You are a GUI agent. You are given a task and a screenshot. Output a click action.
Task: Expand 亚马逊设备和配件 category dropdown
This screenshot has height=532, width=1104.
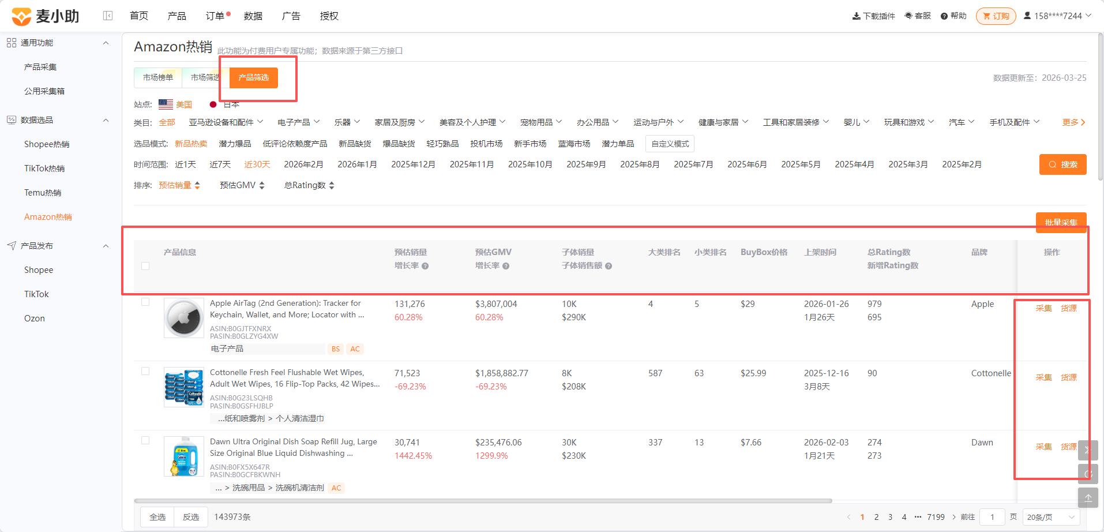(226, 122)
